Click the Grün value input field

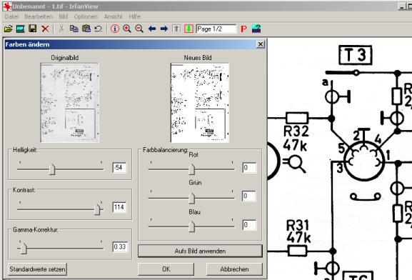point(249,196)
